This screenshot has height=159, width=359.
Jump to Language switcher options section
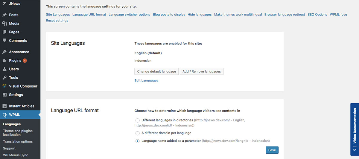pyautogui.click(x=129, y=15)
